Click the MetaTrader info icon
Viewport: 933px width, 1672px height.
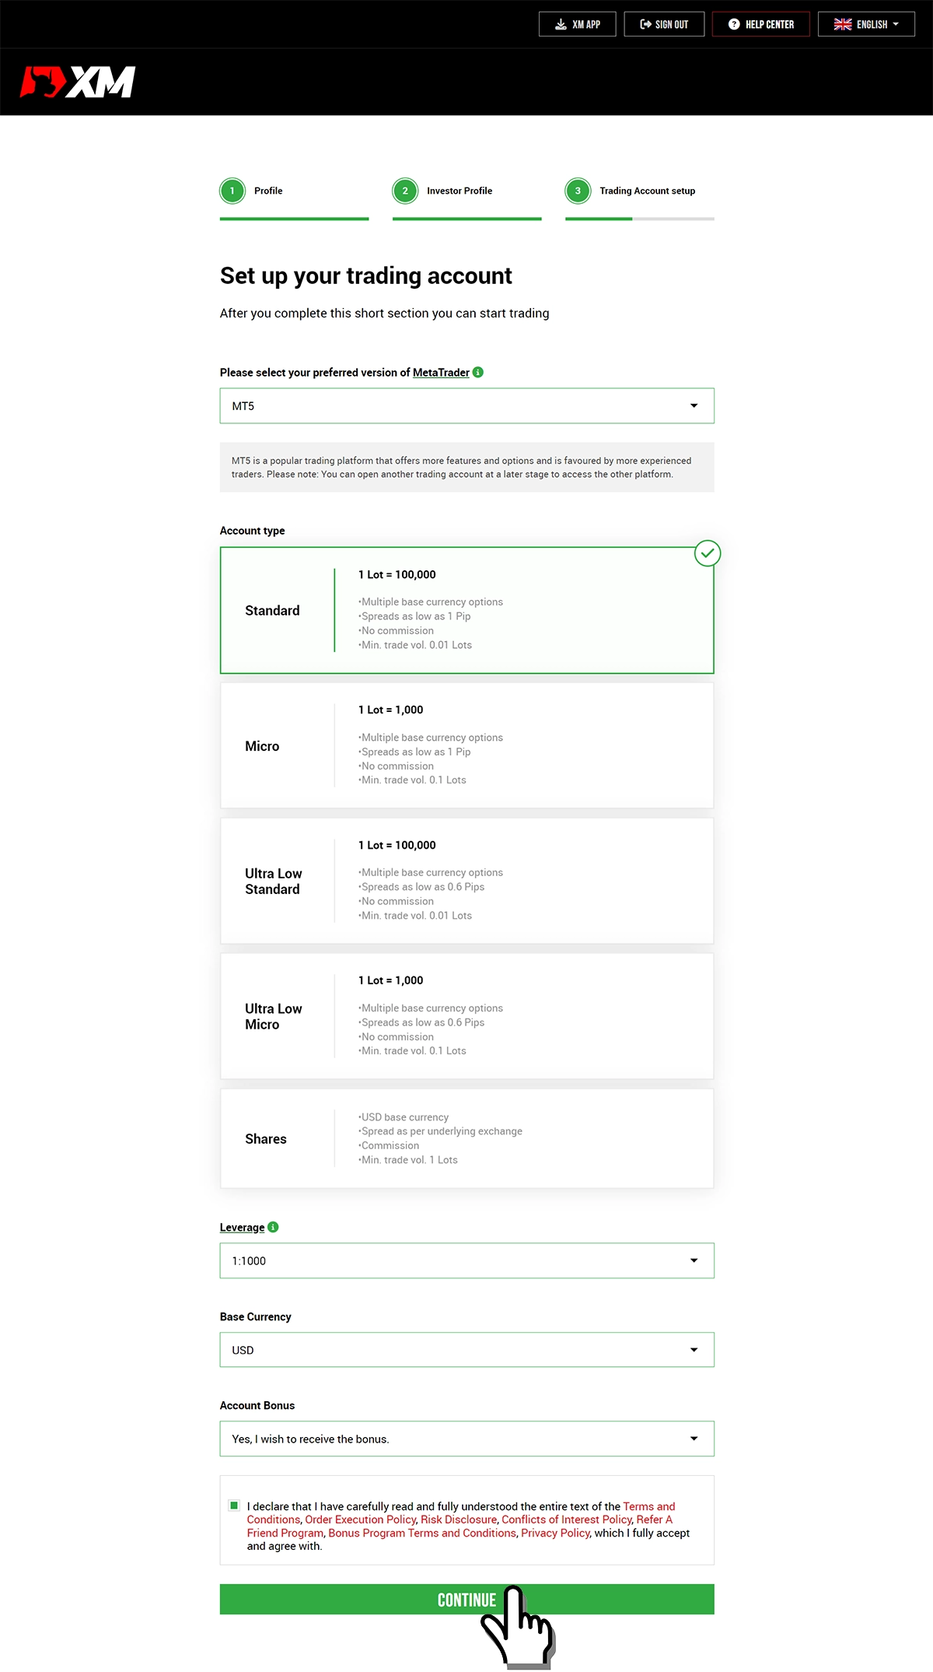[478, 372]
